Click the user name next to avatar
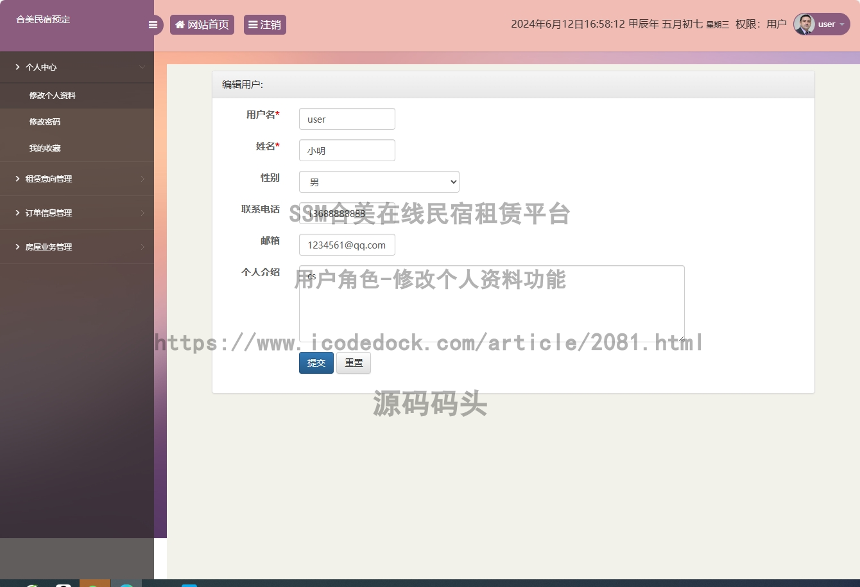 [827, 24]
